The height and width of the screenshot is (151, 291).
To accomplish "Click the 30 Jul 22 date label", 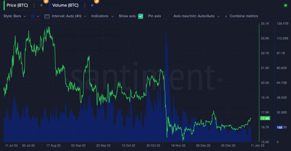I will 28,146.
